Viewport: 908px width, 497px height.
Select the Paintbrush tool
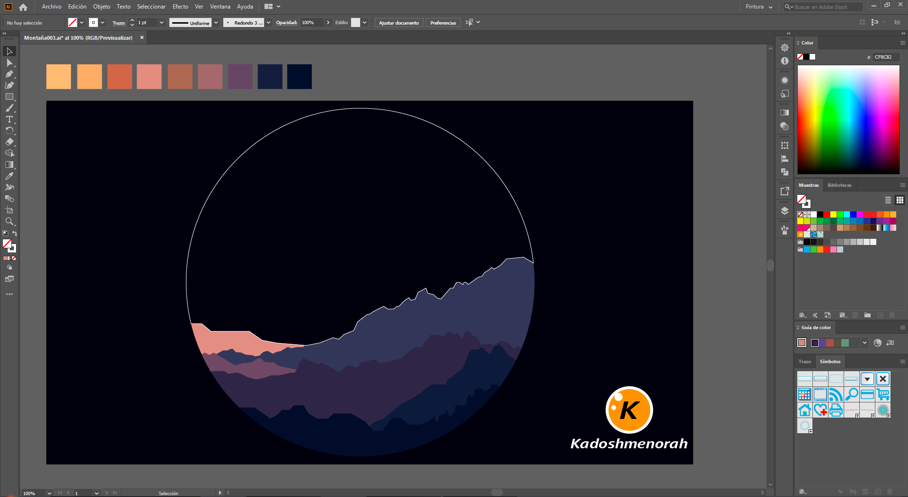coord(9,108)
